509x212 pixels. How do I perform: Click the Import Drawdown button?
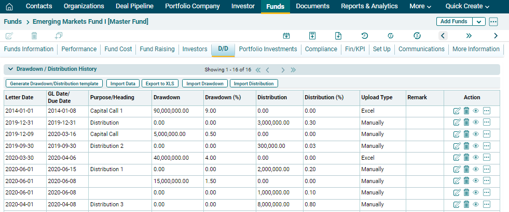coord(205,83)
